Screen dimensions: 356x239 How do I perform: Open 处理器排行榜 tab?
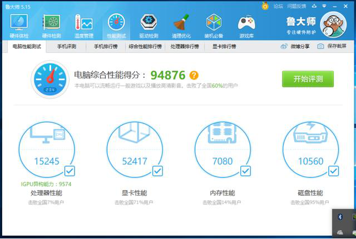pos(186,47)
